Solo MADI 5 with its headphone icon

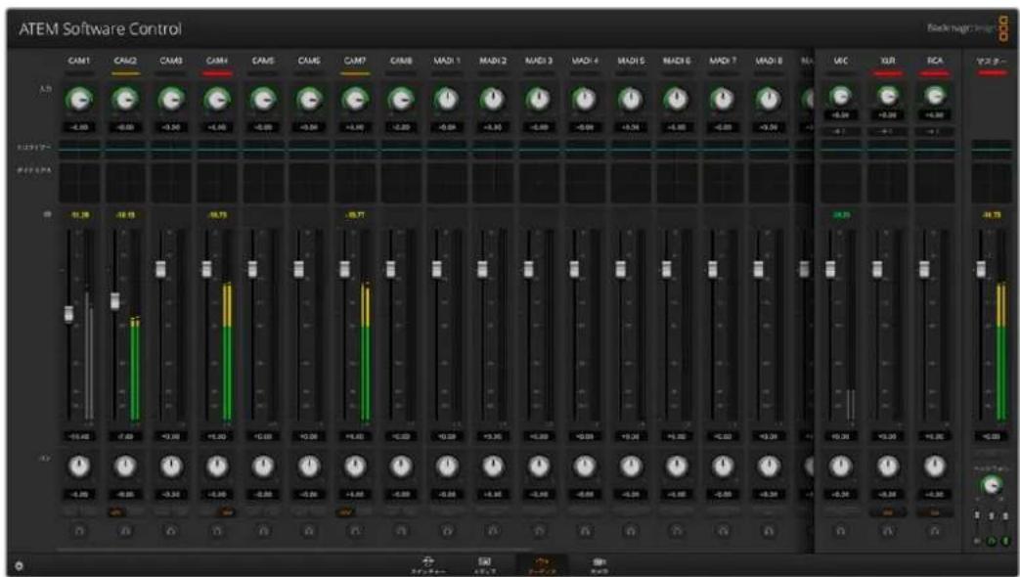tap(631, 531)
